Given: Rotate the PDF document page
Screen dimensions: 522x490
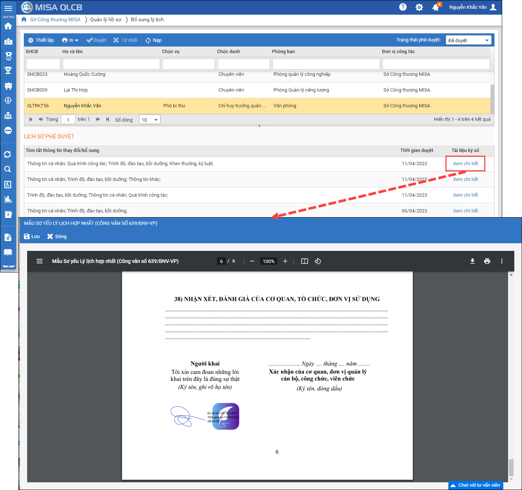Looking at the screenshot, I should (318, 261).
